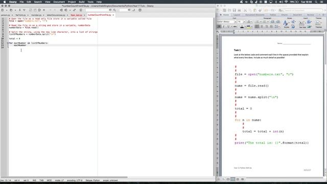Click the Geany new file icon
The height and width of the screenshot is (184, 327).
pos(2,10)
